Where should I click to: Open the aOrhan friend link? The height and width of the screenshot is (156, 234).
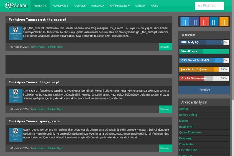184,109
